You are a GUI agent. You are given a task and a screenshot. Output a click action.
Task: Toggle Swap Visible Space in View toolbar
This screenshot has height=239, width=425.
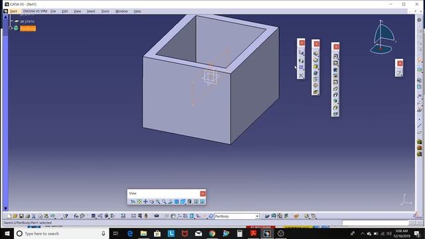pos(202,202)
